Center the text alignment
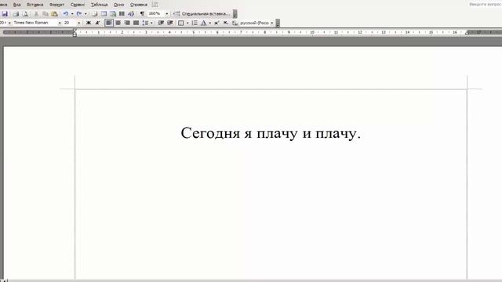 click(x=118, y=23)
